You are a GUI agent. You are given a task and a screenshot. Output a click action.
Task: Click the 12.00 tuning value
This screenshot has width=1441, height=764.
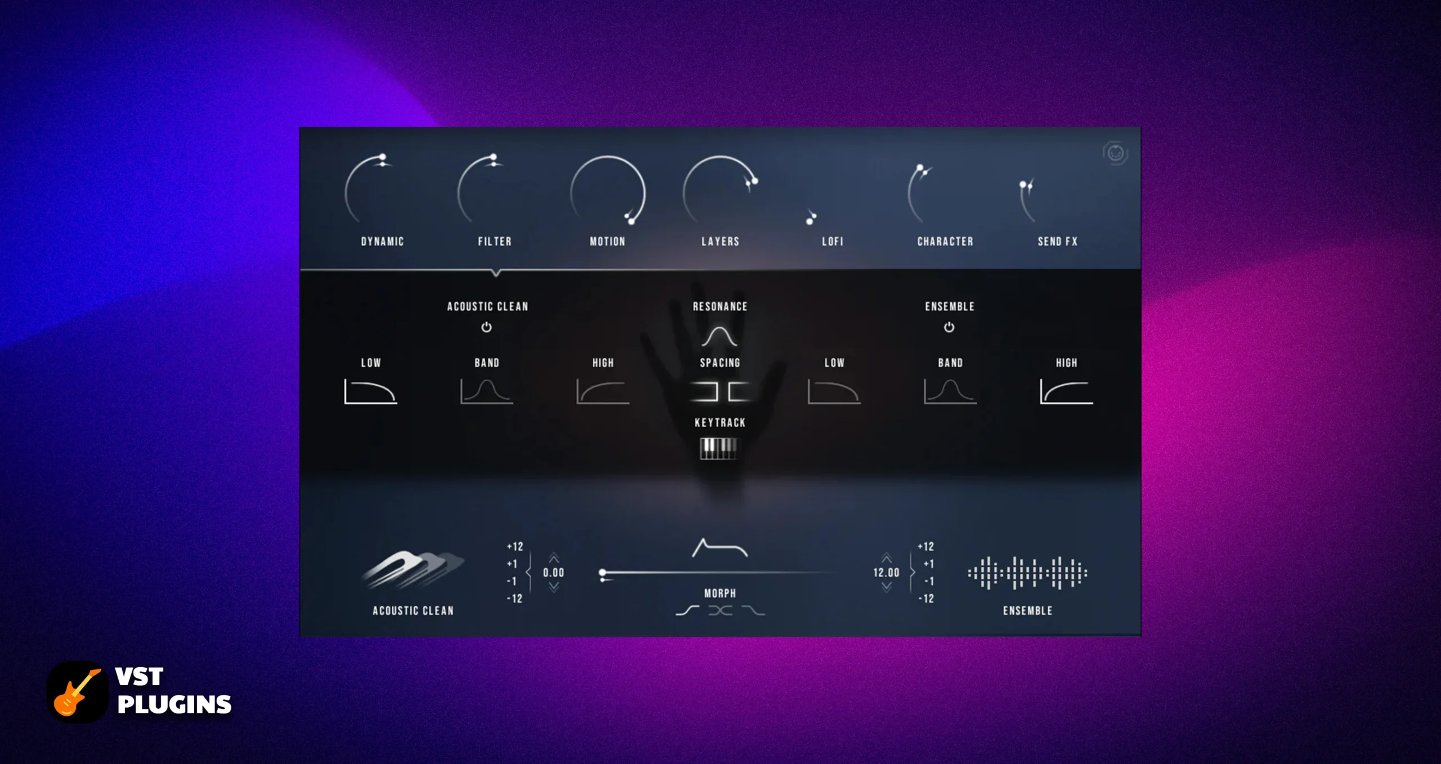[886, 573]
